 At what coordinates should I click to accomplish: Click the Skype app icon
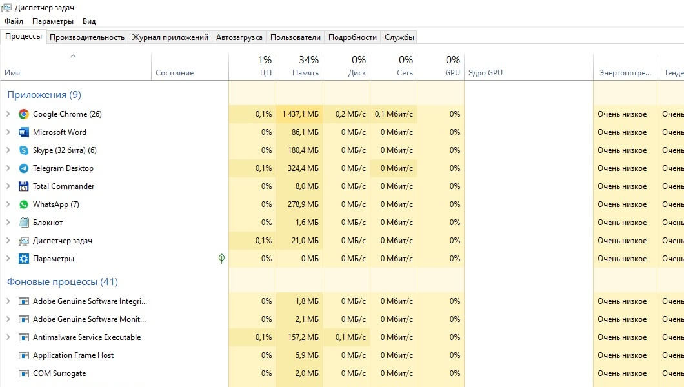tap(24, 150)
